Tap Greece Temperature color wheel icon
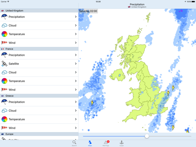 click(x=4, y=119)
